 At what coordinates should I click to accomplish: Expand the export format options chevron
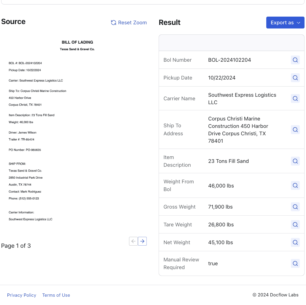click(x=299, y=23)
